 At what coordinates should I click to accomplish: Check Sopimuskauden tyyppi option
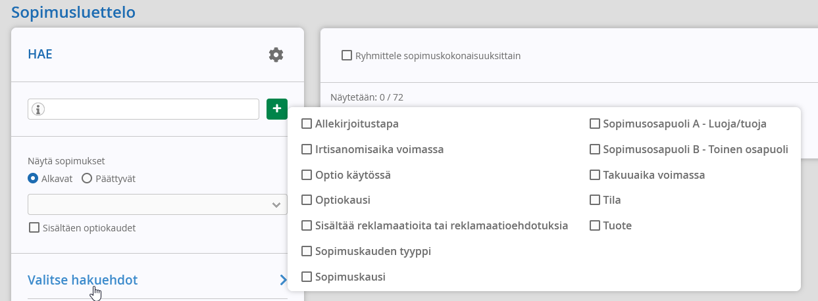(306, 251)
